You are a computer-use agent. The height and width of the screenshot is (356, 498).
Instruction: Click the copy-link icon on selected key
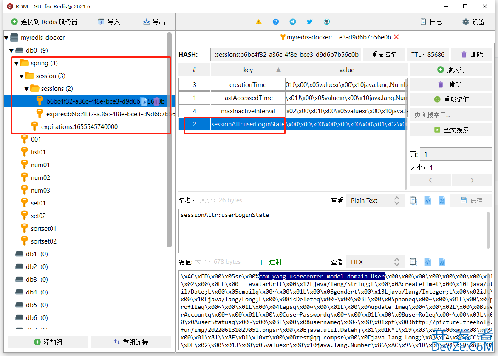(144, 101)
